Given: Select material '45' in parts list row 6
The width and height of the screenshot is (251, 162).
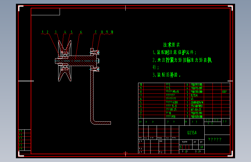Looking at the screenshot, I should coord(192,99).
